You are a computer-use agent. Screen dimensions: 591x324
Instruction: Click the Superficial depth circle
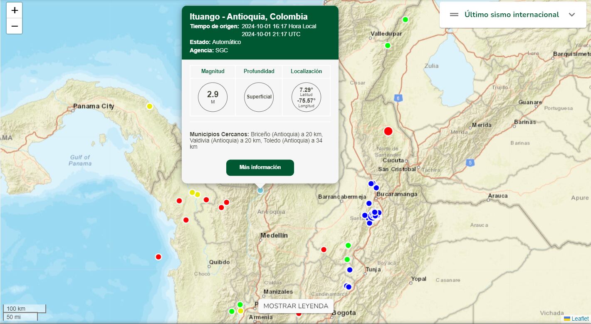click(x=259, y=97)
